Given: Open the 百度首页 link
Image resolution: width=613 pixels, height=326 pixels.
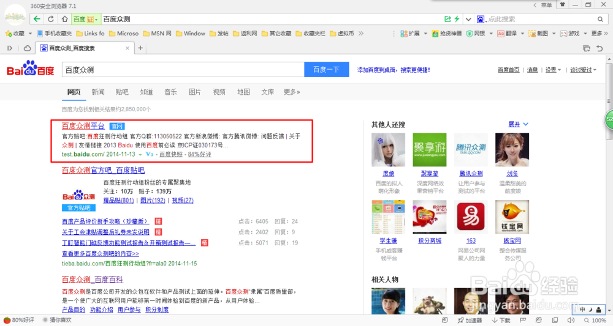Looking at the screenshot, I should (x=508, y=70).
